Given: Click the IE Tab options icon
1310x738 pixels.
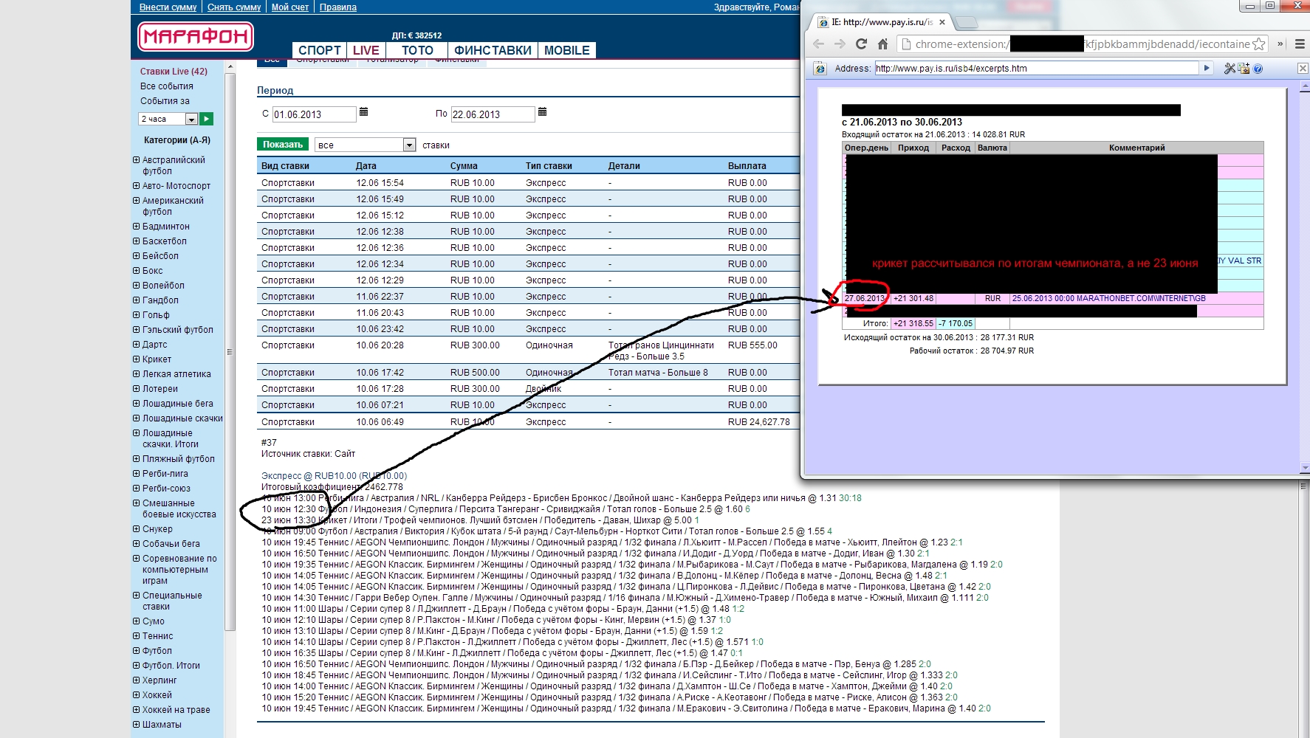Looking at the screenshot, I should (1244, 69).
